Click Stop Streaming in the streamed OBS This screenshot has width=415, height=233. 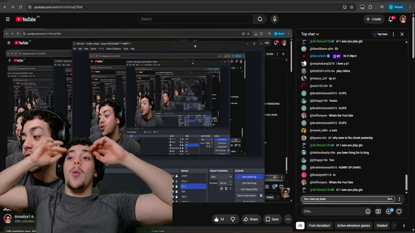[249, 177]
